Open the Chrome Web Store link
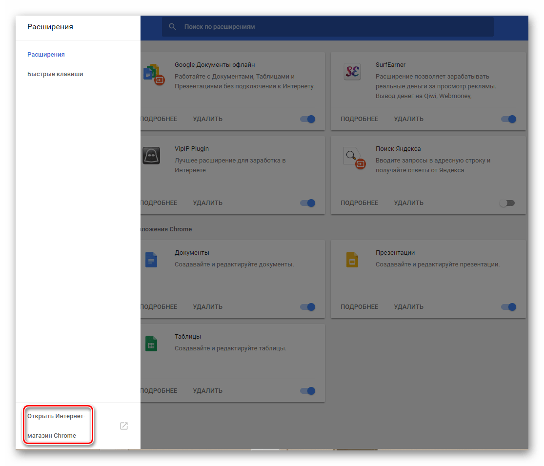544x466 pixels. [57, 425]
